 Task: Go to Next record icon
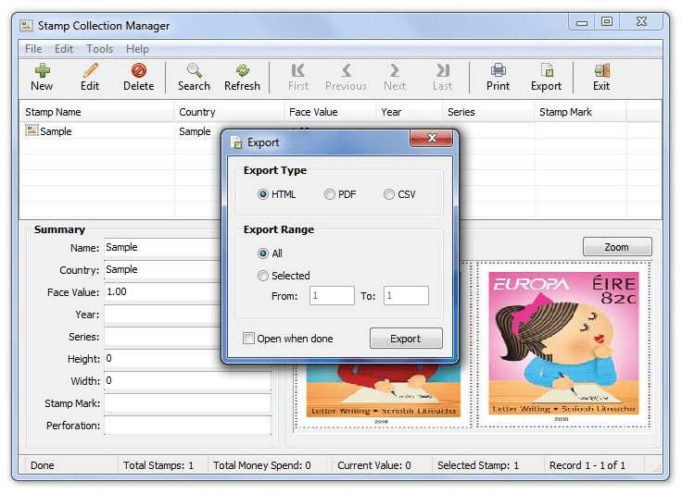tap(395, 70)
